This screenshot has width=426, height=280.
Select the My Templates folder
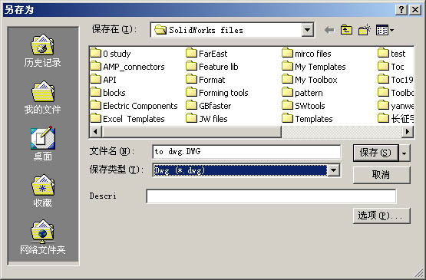(314, 67)
